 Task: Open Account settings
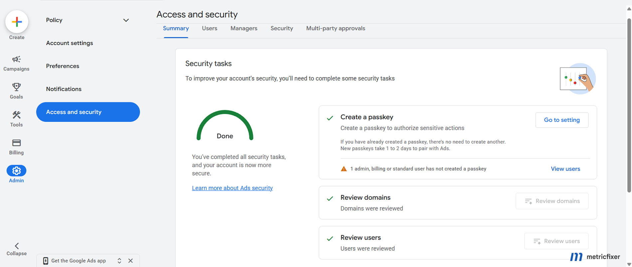70,43
